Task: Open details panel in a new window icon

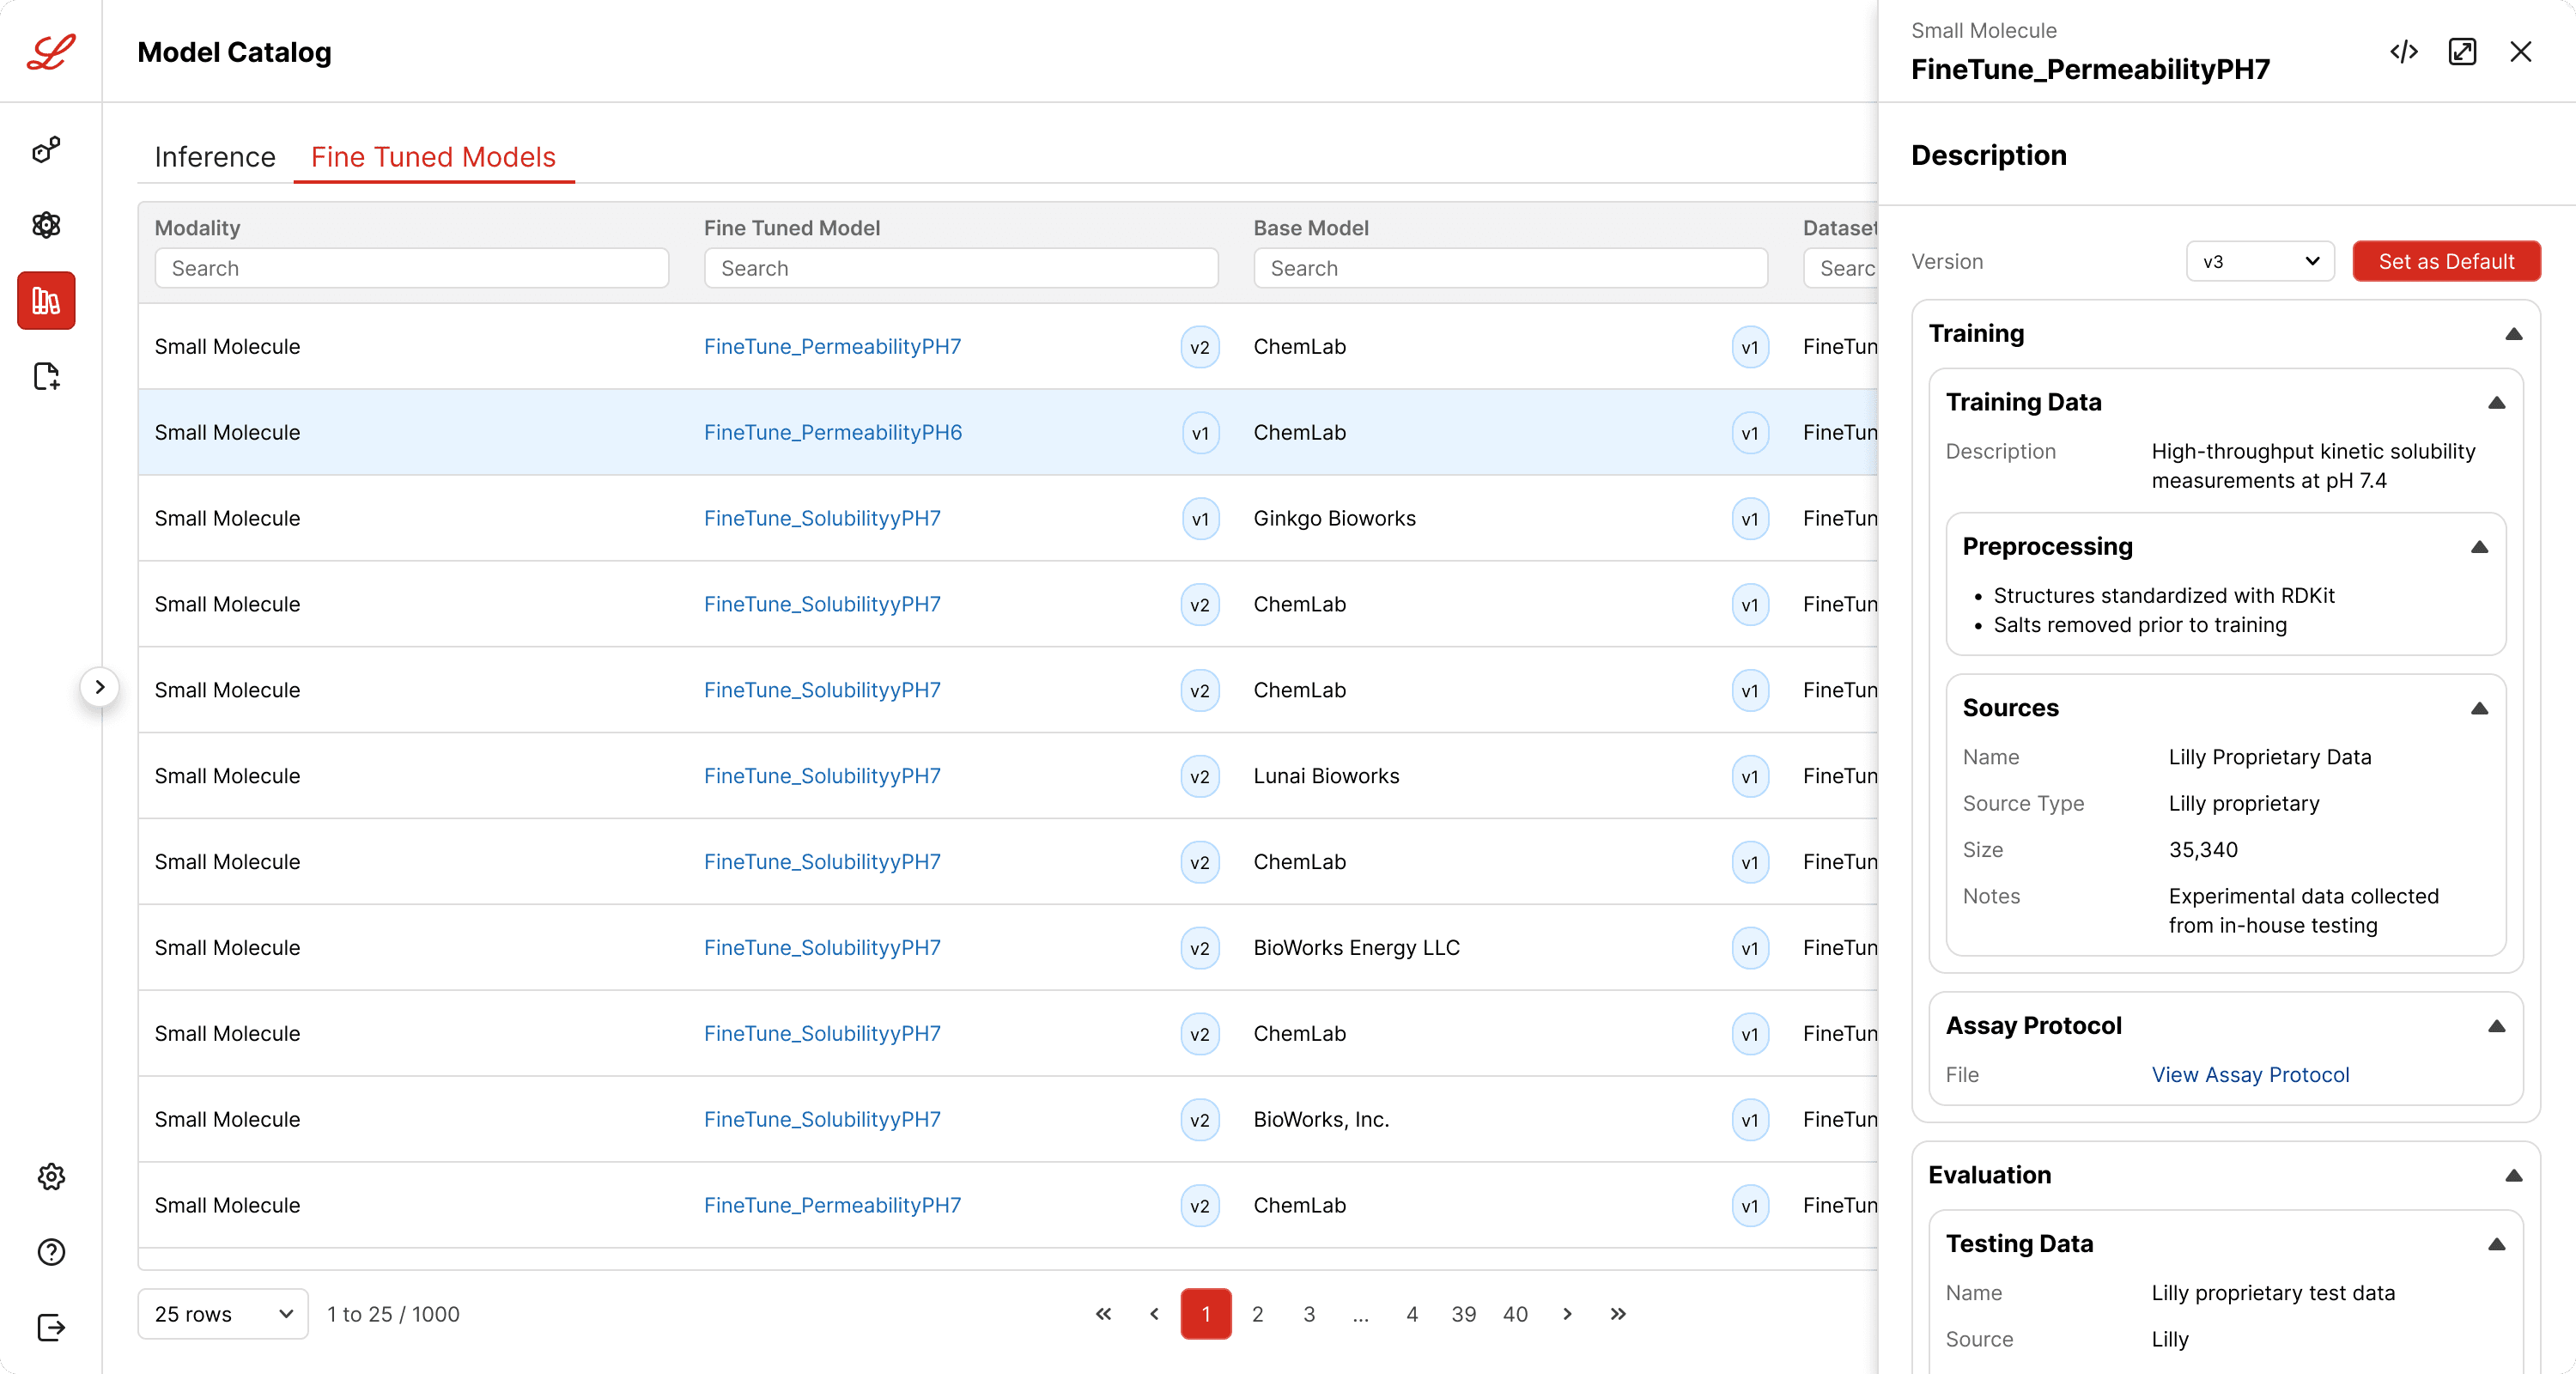Action: pos(2462,52)
